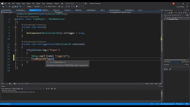Open the Assembly-CSharp project navigation dropdown
Image resolution: width=190 pixels, height=107 pixels.
click(x=27, y=12)
